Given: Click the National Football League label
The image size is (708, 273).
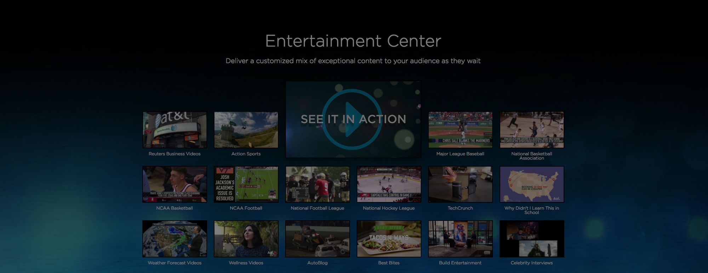Looking at the screenshot, I should coord(318,208).
